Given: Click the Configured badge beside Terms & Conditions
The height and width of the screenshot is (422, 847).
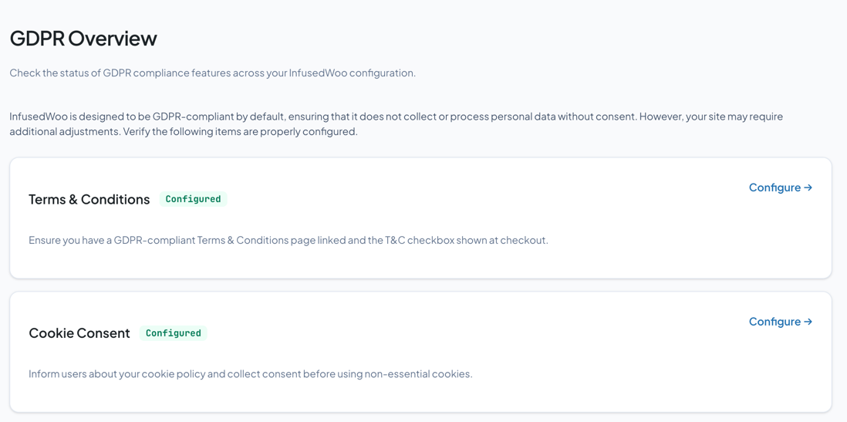Looking at the screenshot, I should (193, 199).
